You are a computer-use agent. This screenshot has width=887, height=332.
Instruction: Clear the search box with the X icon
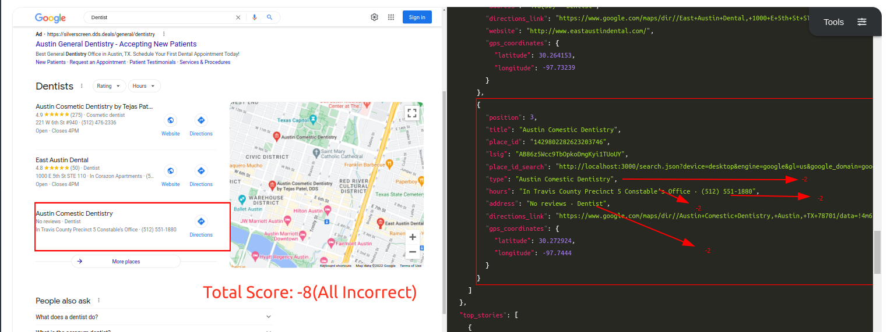(x=238, y=17)
